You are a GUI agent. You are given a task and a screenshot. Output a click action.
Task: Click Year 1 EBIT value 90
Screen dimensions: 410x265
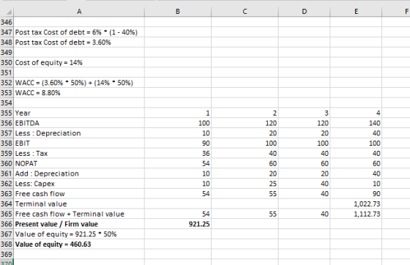(x=178, y=143)
